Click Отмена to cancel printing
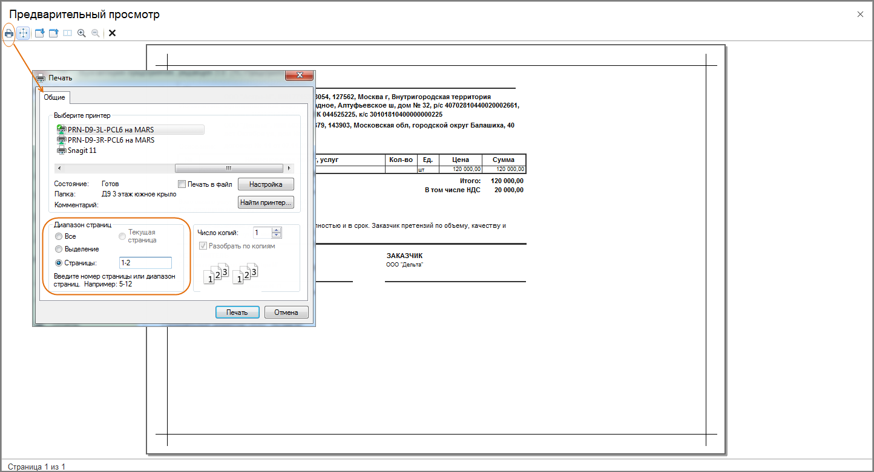874x472 pixels. [x=286, y=312]
